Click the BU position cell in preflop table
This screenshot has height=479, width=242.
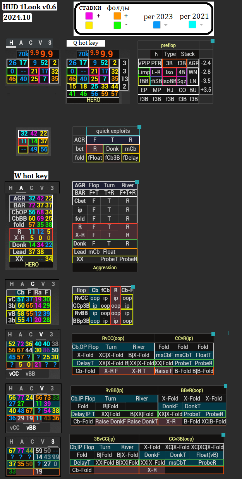193,90
